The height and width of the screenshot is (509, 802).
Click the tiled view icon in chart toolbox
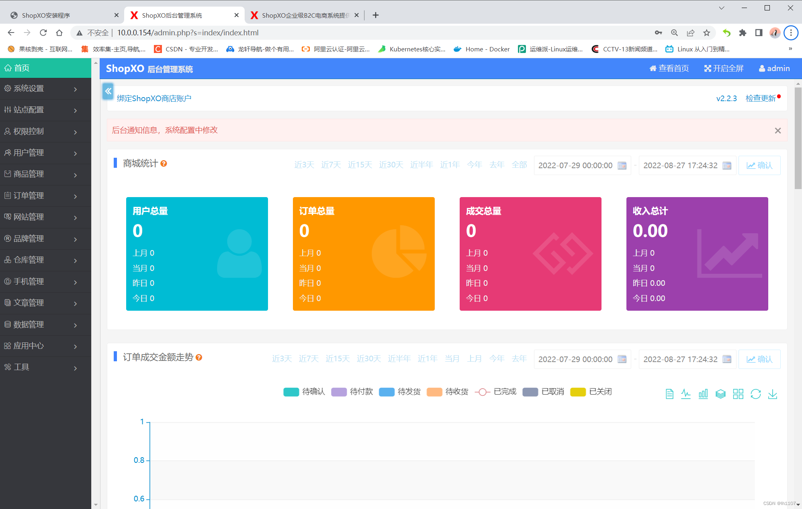click(738, 394)
